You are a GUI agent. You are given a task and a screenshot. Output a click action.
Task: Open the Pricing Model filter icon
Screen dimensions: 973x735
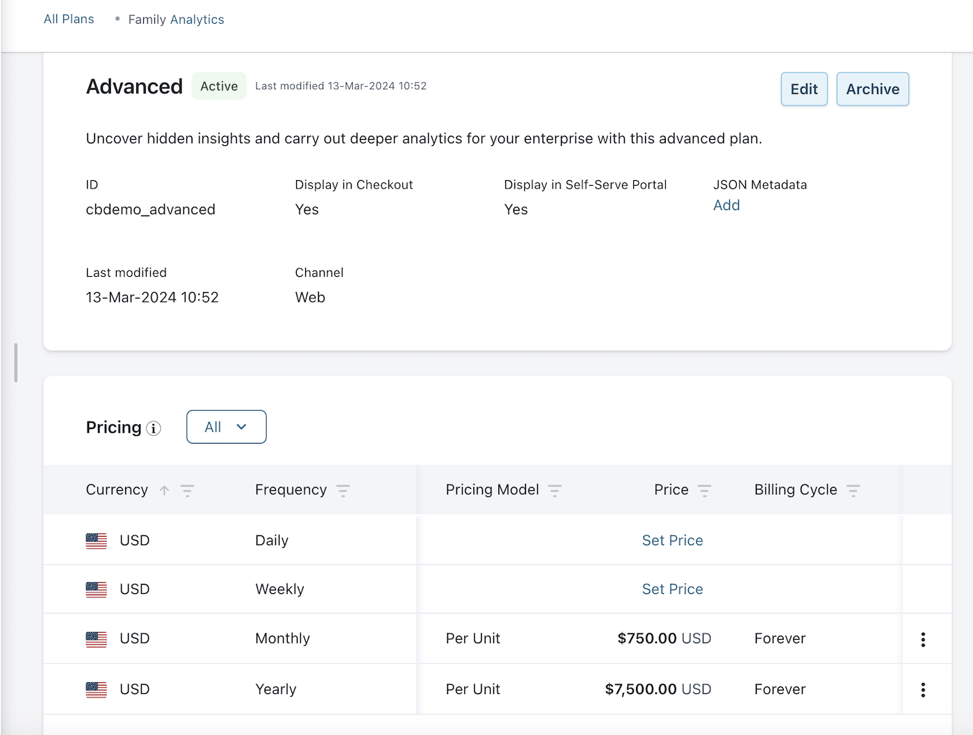[x=555, y=490]
